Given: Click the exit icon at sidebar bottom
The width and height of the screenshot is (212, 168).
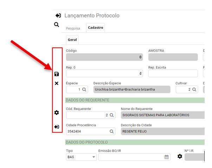Looking at the screenshot, I should pos(57,127).
